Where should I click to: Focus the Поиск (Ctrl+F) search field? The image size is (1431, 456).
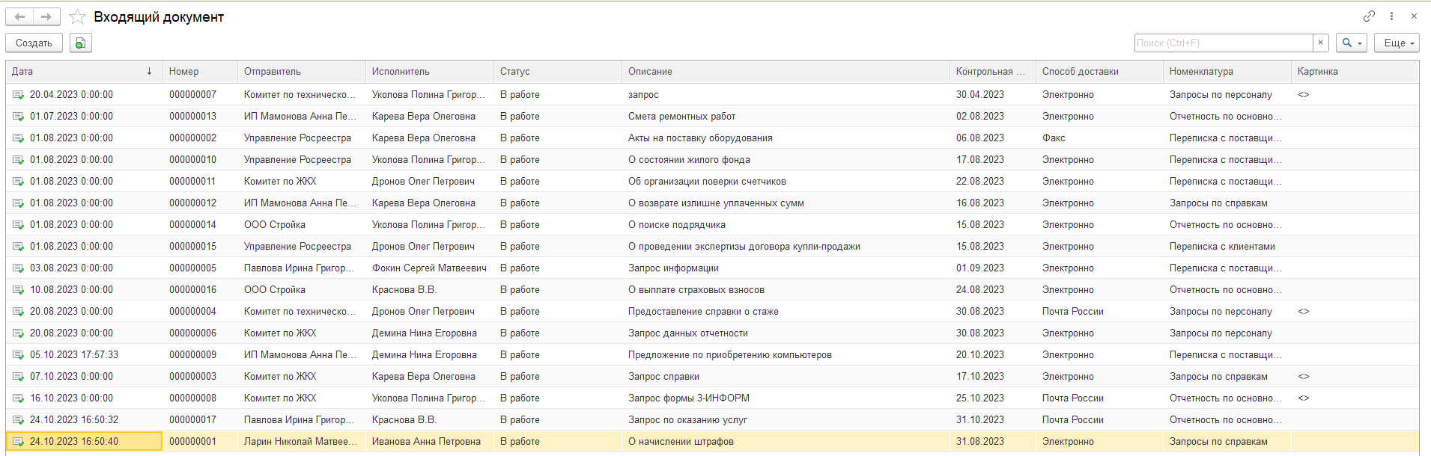pos(1224,43)
